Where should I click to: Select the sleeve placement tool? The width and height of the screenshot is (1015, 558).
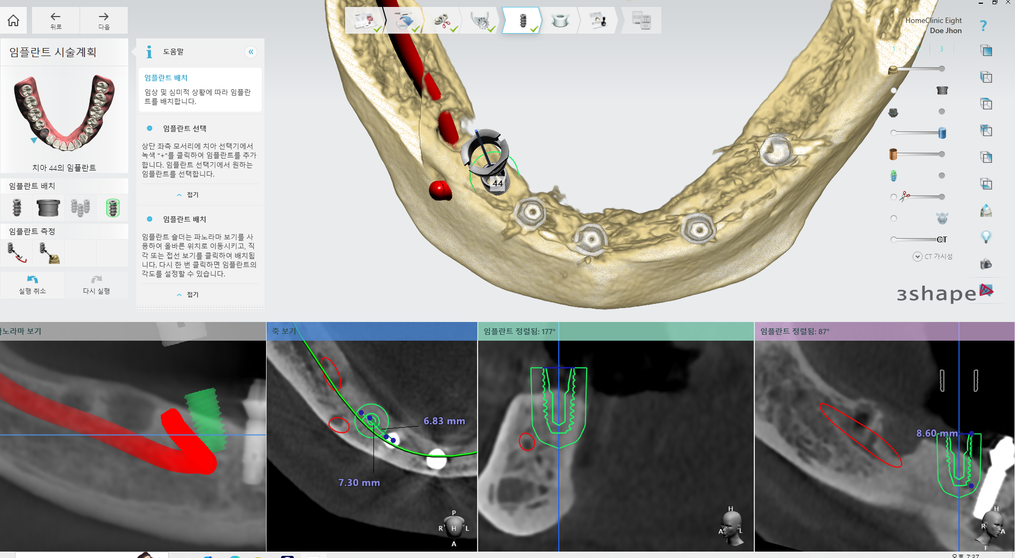click(48, 208)
